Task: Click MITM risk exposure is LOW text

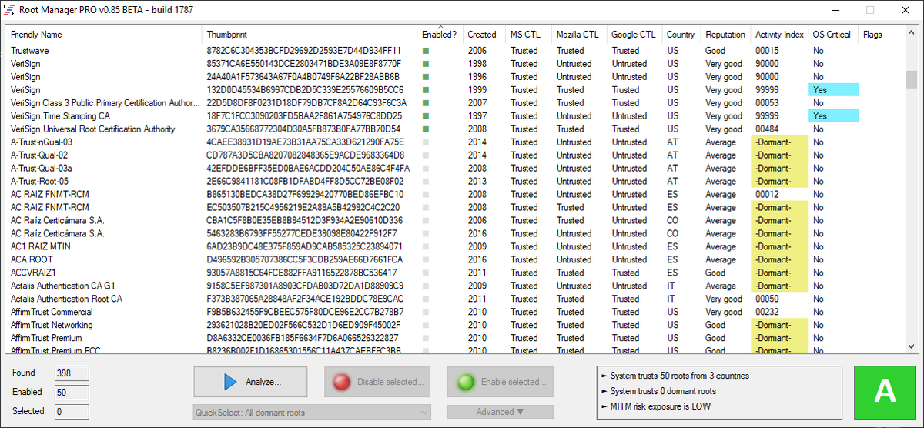Action: pos(660,406)
